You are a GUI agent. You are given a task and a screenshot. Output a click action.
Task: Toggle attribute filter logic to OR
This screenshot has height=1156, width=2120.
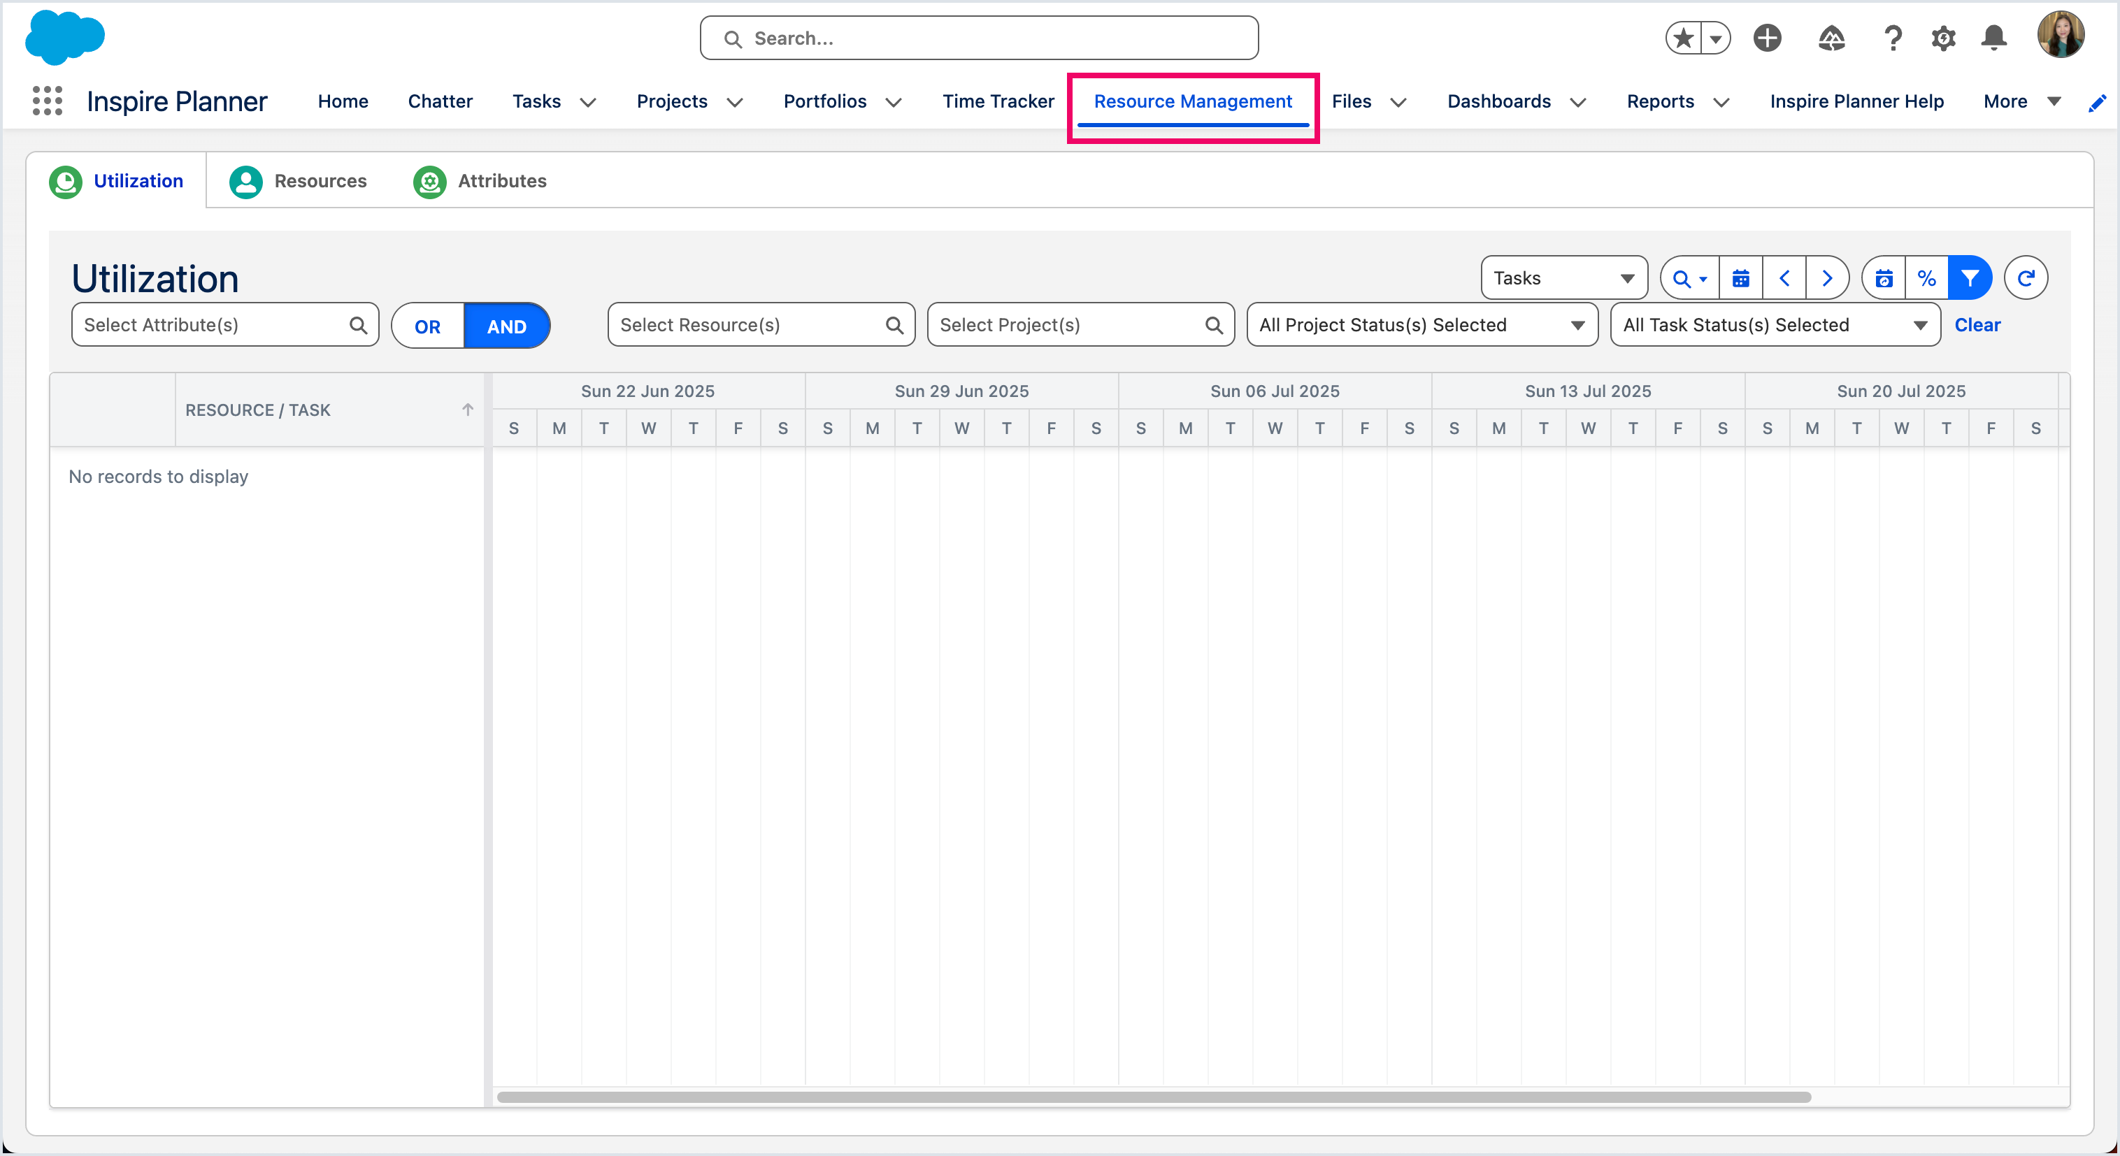coord(427,326)
